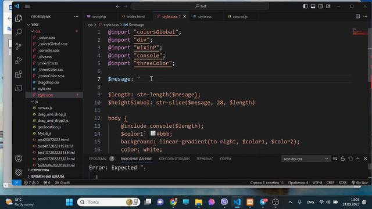Open the Debug Console panel tab
The height and width of the screenshot is (209, 372).
174,158
